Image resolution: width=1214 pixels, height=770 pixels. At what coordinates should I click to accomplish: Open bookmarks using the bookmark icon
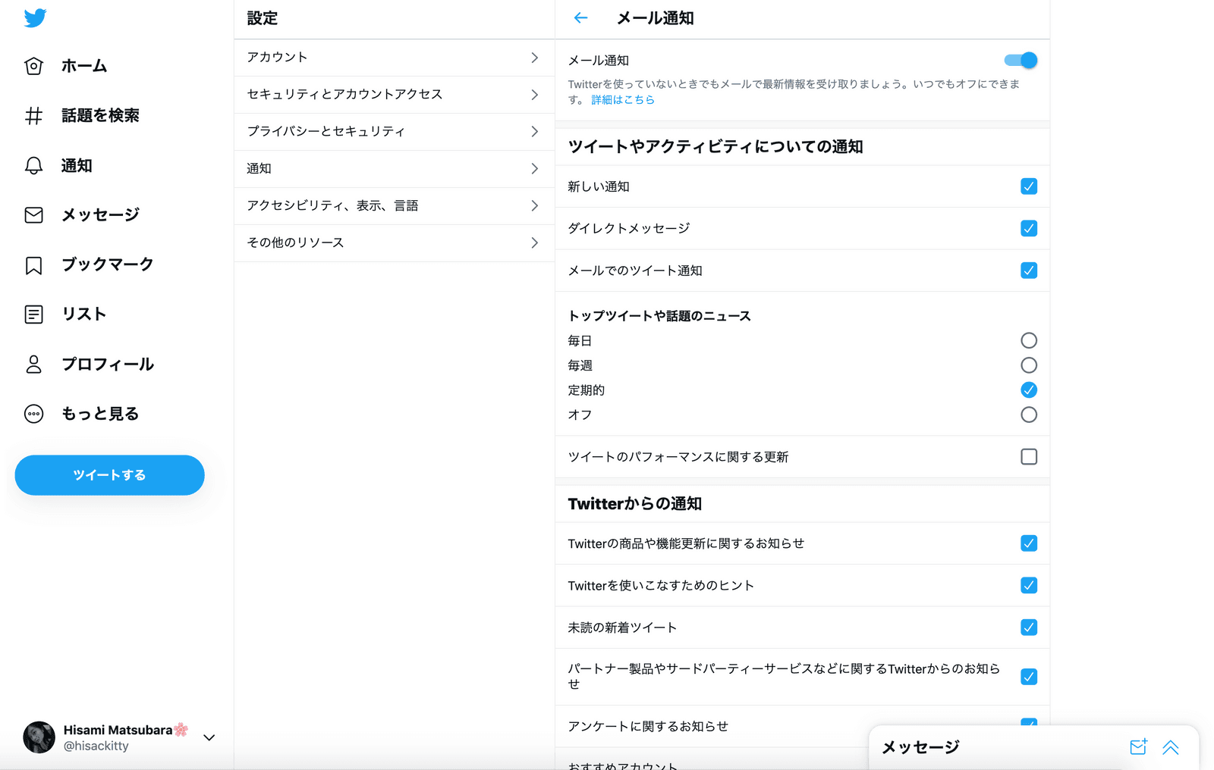(34, 265)
